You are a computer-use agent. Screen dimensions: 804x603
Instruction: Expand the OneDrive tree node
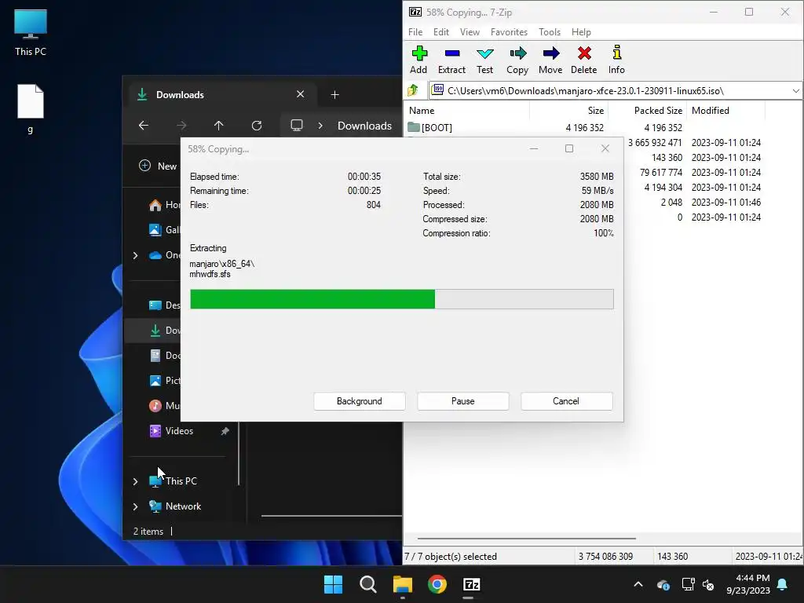(135, 255)
